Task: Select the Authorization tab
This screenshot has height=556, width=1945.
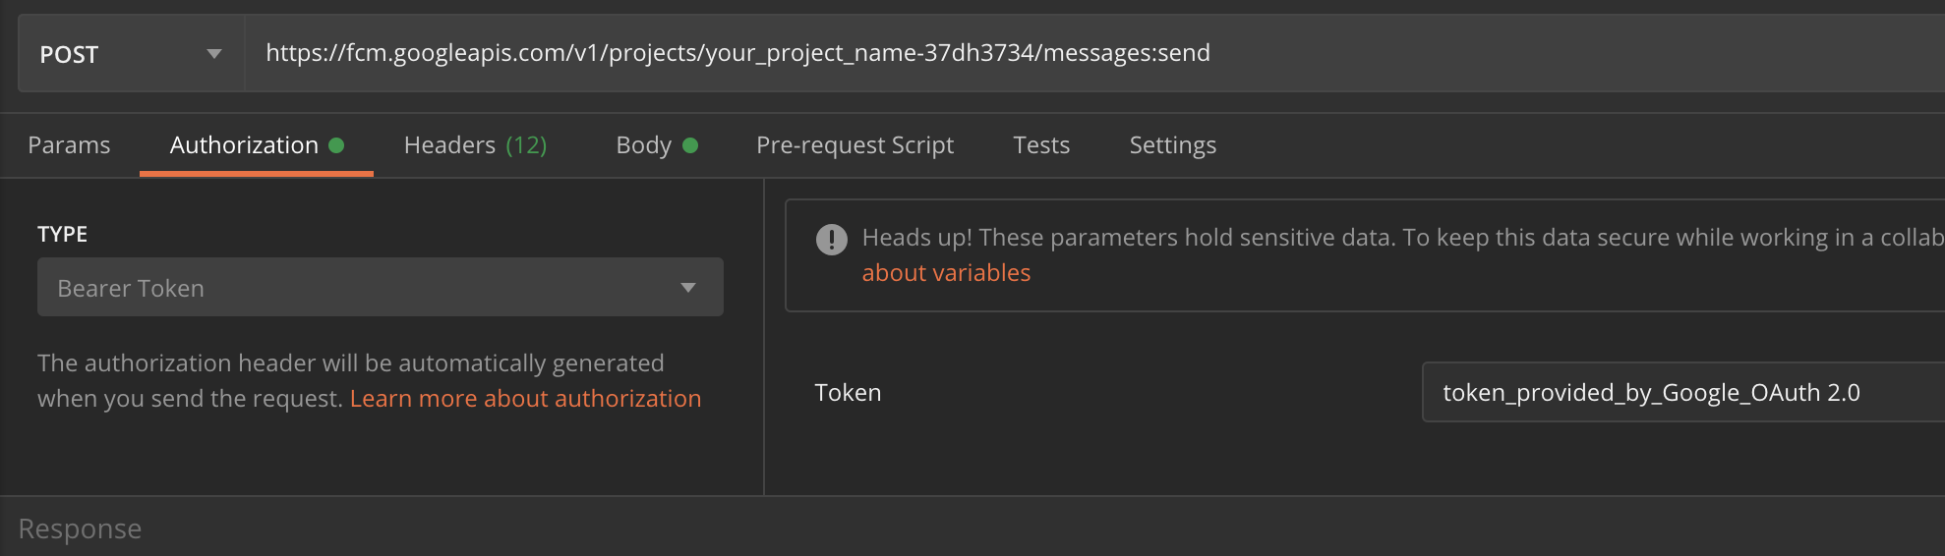Action: coord(244,145)
